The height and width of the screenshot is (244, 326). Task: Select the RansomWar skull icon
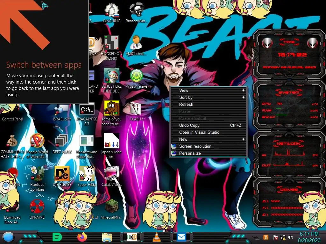136,12
